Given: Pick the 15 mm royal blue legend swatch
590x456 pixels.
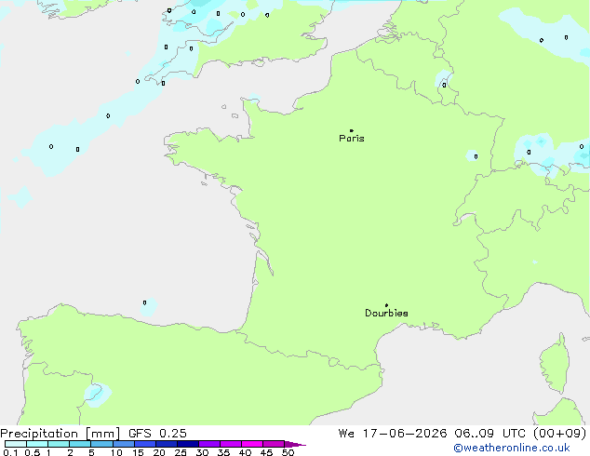Looking at the screenshot, I should coord(145,444).
